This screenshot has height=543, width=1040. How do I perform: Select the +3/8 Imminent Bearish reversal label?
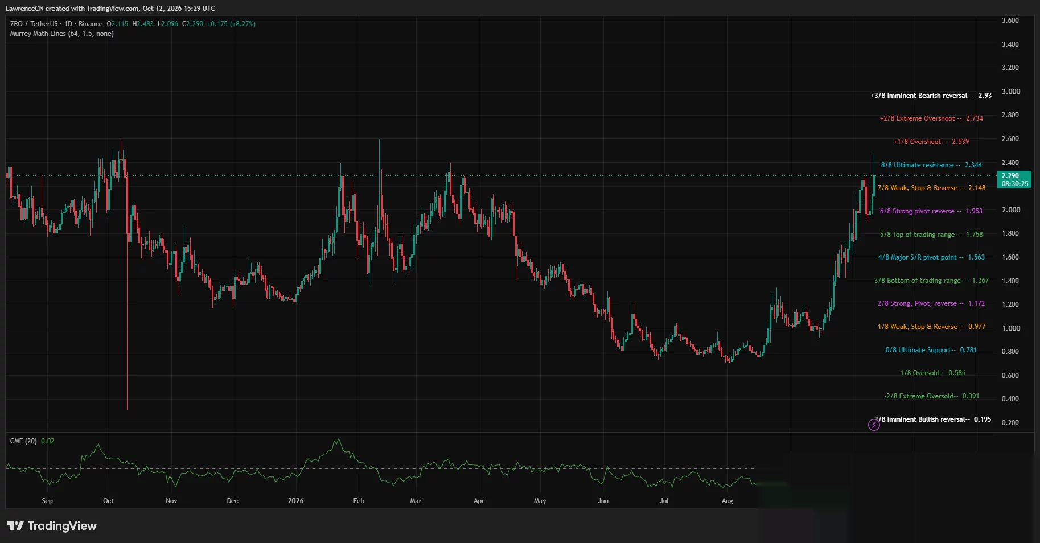(931, 96)
